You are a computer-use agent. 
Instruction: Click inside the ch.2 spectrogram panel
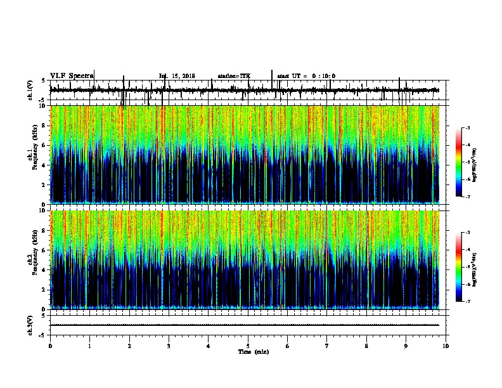pyautogui.click(x=245, y=260)
